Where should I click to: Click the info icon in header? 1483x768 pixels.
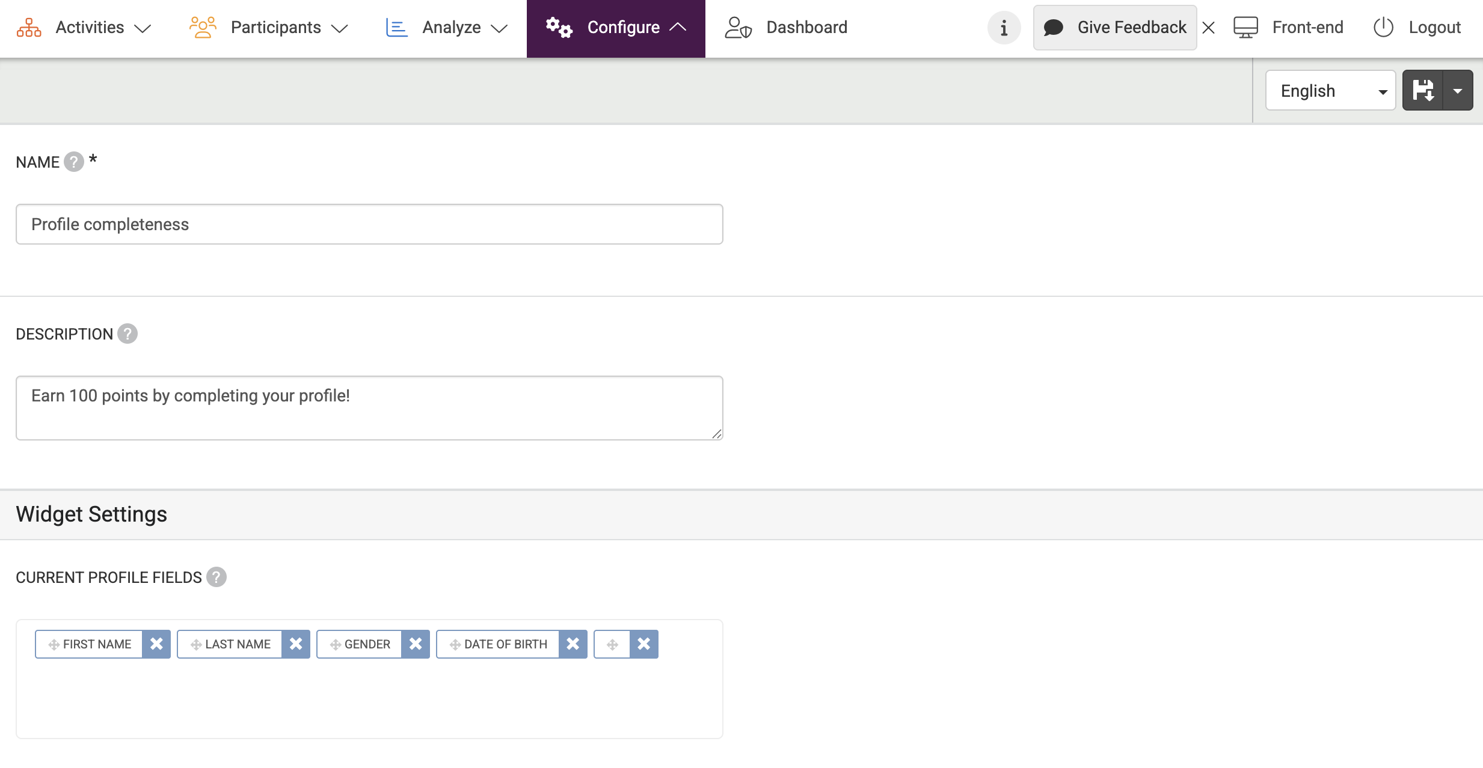[x=1004, y=28]
